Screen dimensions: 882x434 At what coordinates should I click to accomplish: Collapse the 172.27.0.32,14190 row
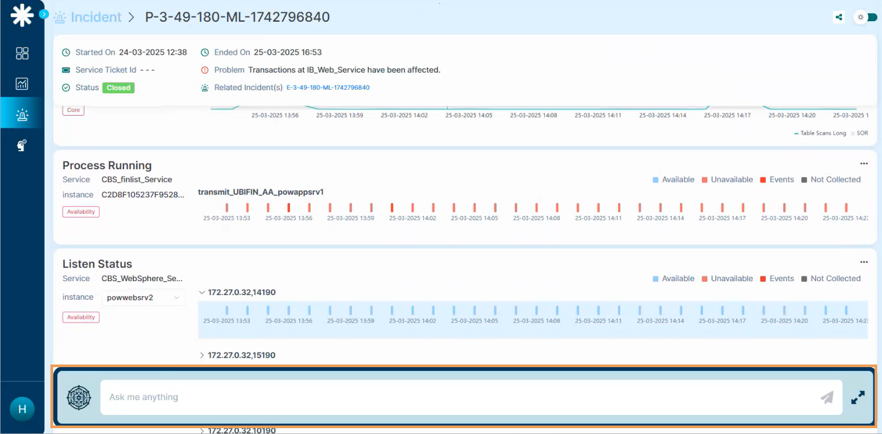[202, 292]
